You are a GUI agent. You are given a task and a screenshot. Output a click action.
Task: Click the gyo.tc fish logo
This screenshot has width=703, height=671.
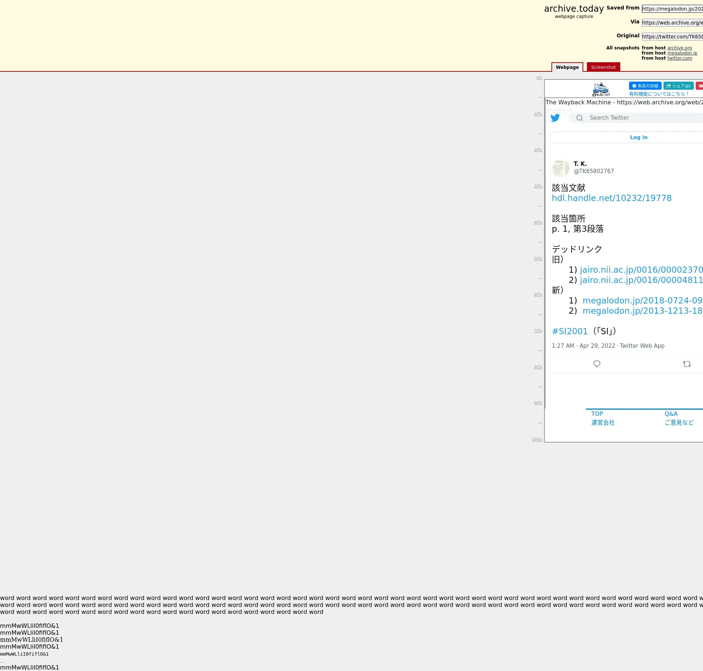pyautogui.click(x=601, y=89)
